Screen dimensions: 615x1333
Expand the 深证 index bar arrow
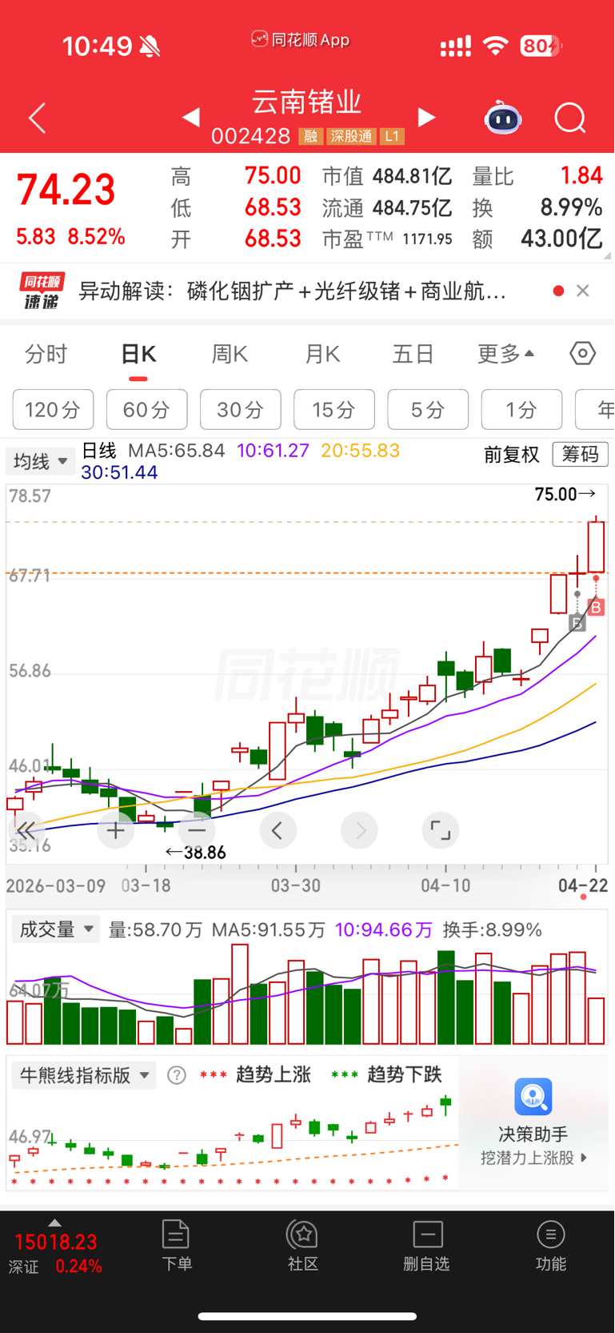[x=54, y=1223]
